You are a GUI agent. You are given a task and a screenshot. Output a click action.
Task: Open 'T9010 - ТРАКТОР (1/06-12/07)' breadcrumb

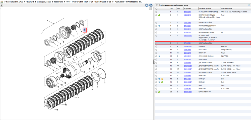77,2
